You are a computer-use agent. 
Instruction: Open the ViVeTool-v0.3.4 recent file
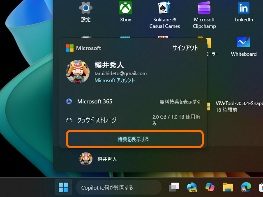click(239, 103)
